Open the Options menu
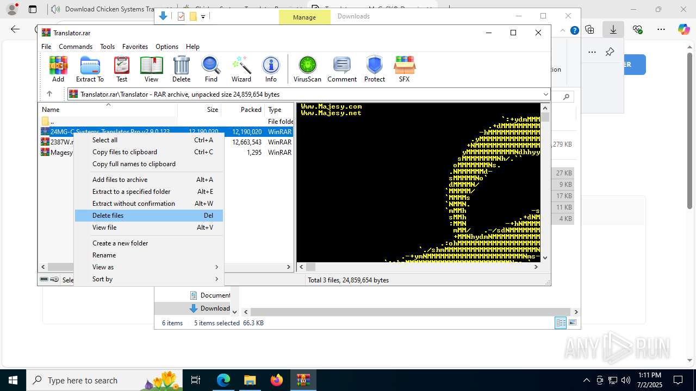 (167, 47)
